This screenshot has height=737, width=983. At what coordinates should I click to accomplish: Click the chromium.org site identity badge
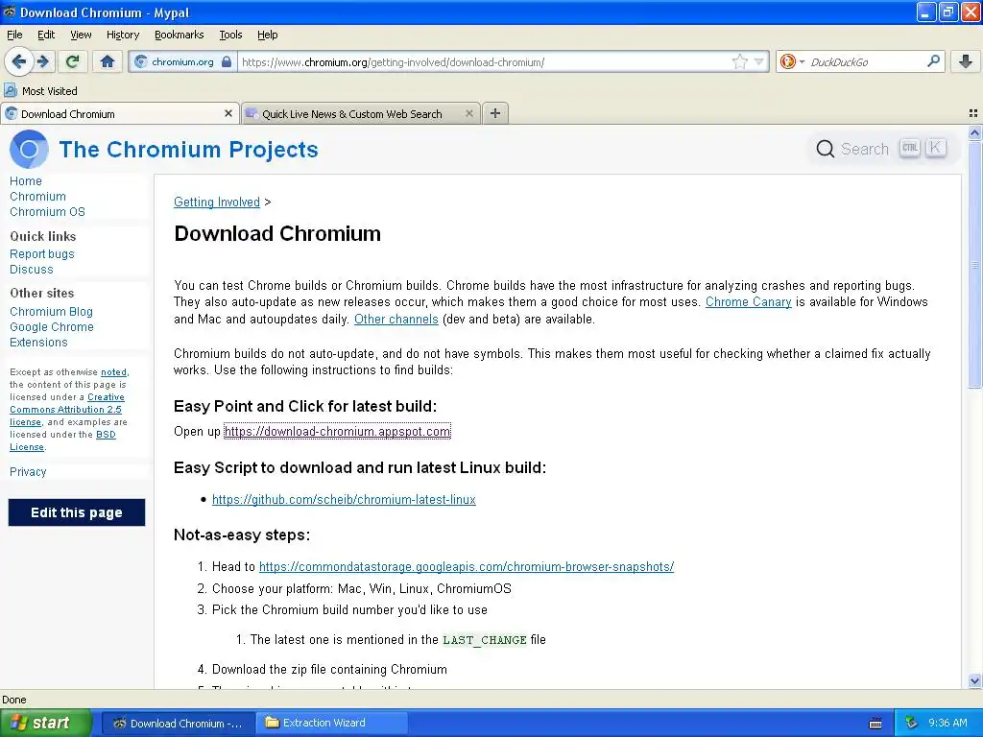[x=182, y=62]
